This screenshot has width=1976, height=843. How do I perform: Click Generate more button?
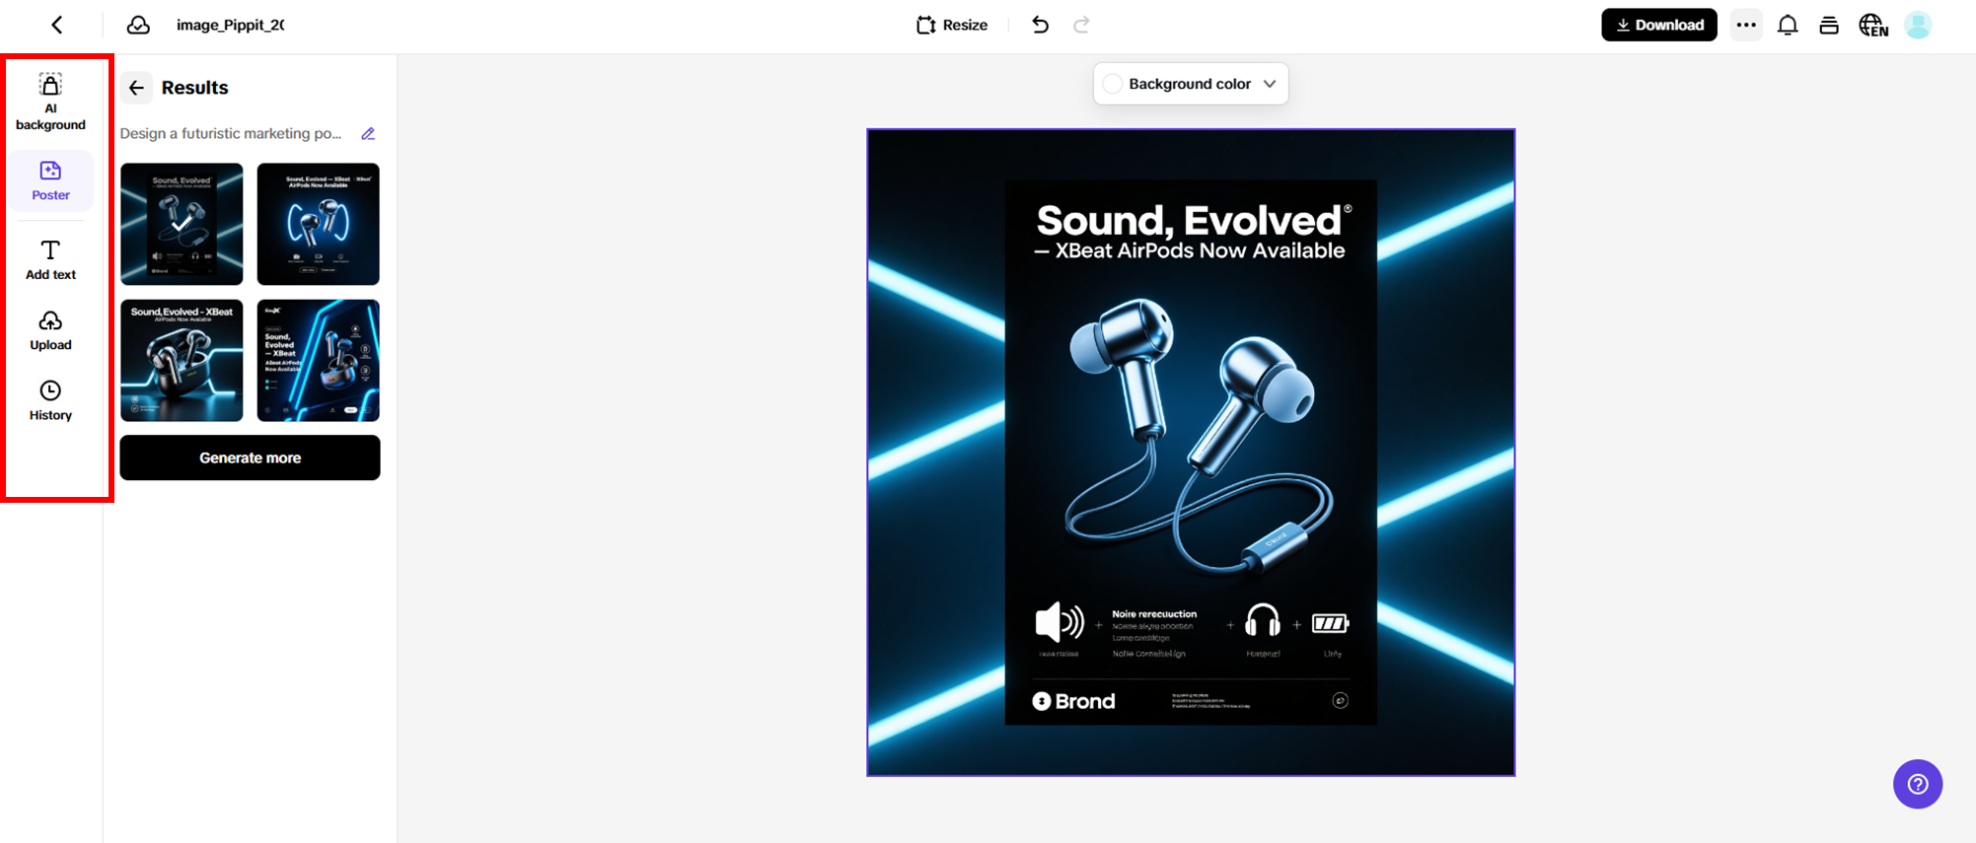pos(250,457)
